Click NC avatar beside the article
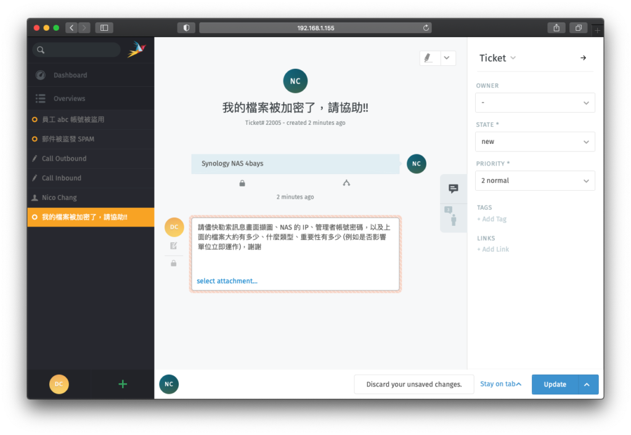Viewport: 631px width, 435px height. pos(417,164)
